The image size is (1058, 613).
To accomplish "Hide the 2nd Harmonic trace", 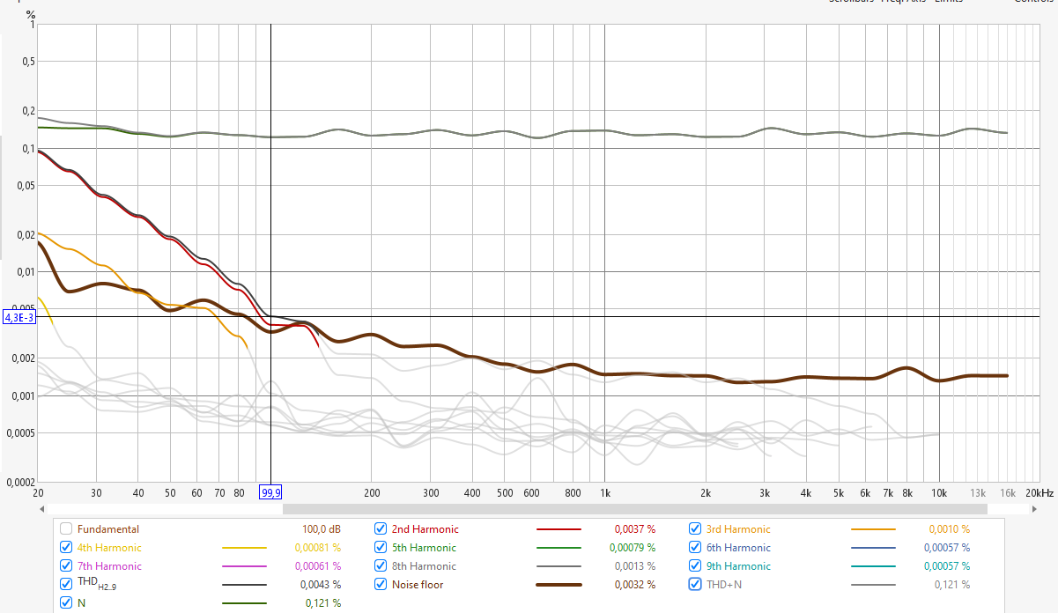I will point(381,529).
